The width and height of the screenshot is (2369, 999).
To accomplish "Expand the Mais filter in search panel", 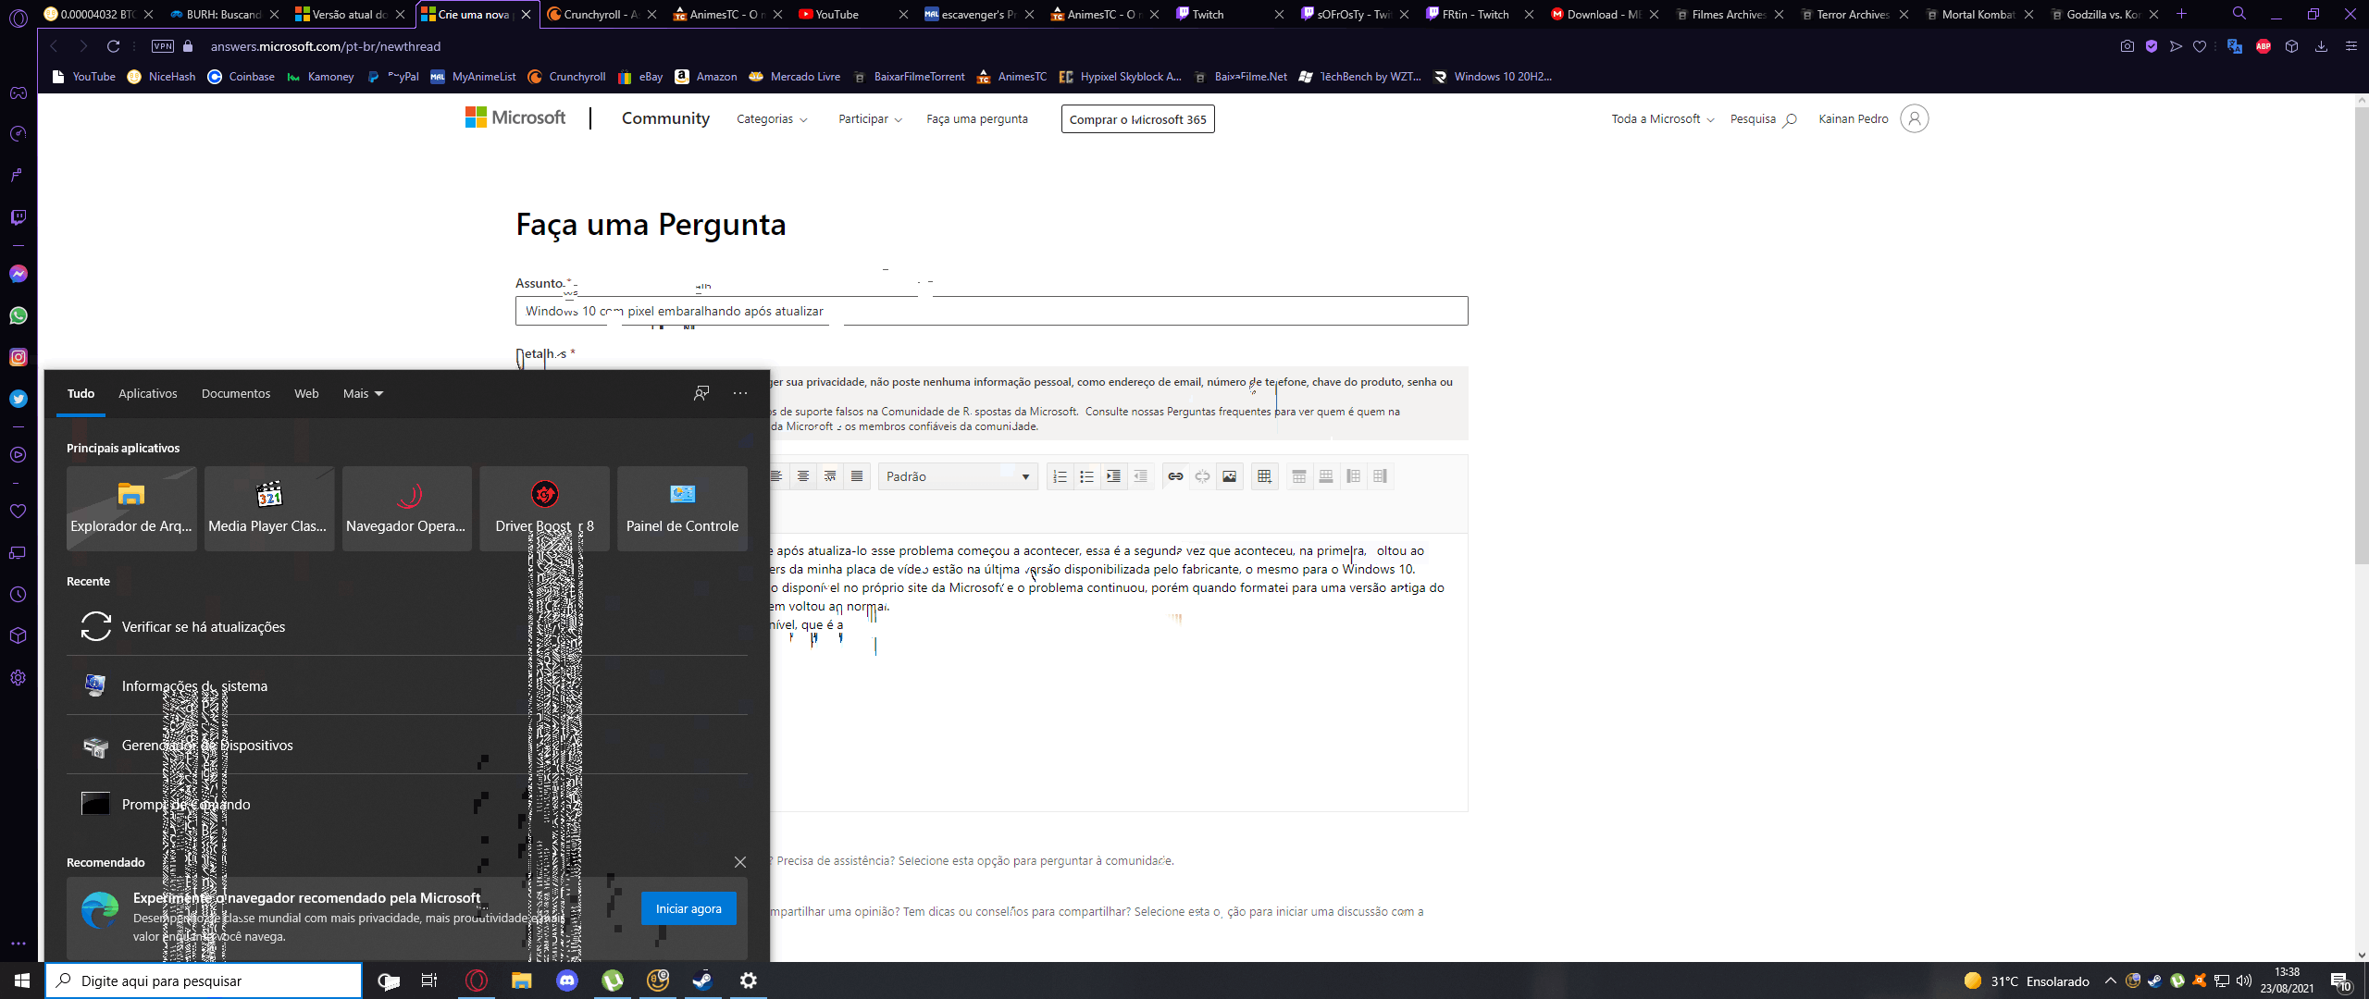I will [363, 394].
